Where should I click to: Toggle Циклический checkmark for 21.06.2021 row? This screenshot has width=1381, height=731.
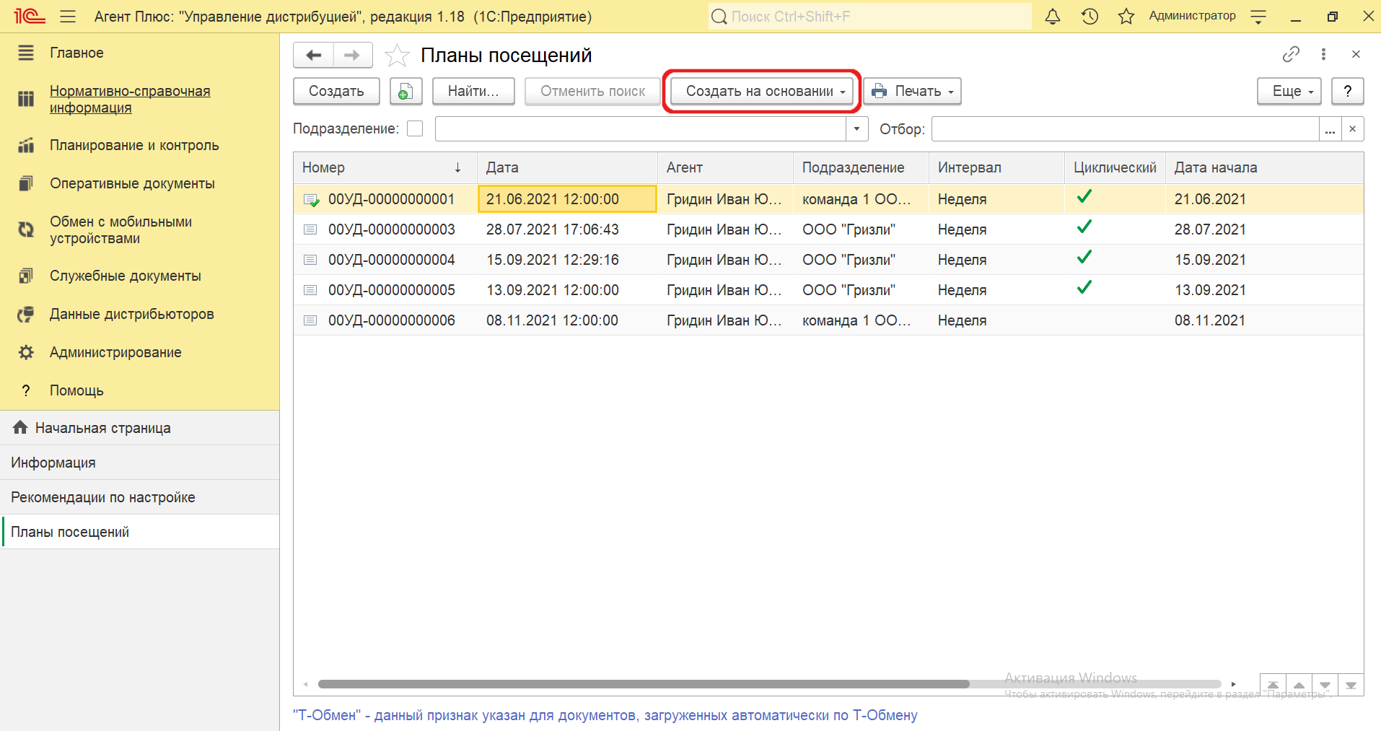click(x=1084, y=197)
